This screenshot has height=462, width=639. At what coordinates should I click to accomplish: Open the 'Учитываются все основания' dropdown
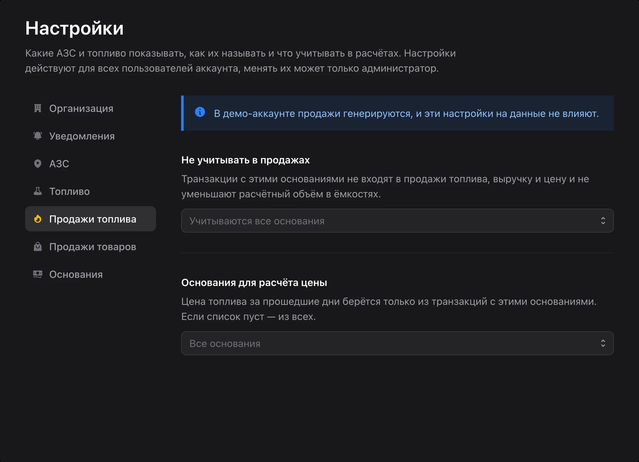(397, 221)
